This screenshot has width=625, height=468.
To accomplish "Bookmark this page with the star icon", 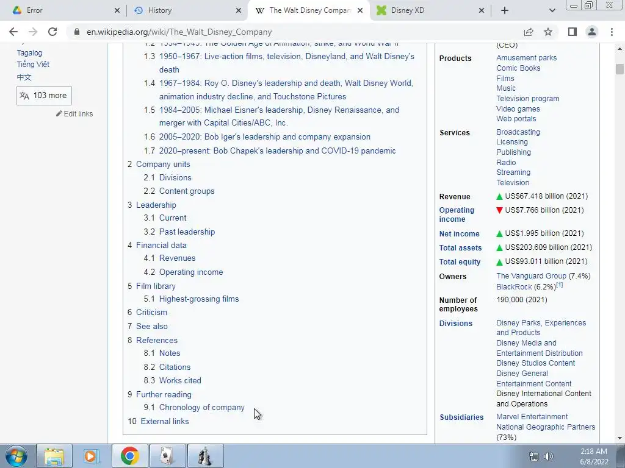I will [548, 32].
